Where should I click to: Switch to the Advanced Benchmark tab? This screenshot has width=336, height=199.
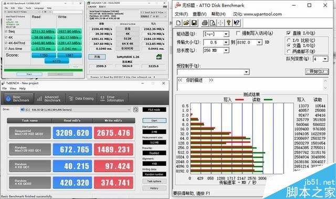(x=49, y=99)
